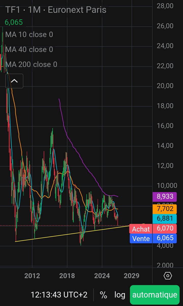The height and width of the screenshot is (306, 183).
Task: Click the 2024 time axis label
Action: 102,276
